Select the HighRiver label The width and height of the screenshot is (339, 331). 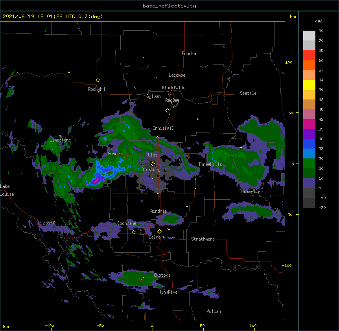point(169,292)
